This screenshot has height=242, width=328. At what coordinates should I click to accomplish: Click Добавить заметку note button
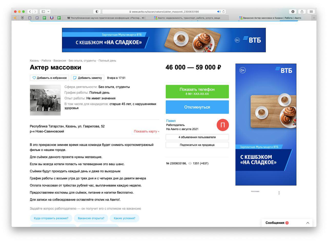click(x=87, y=78)
